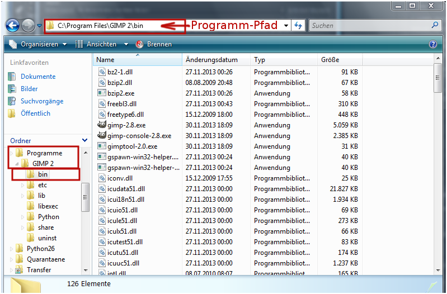Open the recent pages dropdown arrow
The height and width of the screenshot is (294, 447).
point(39,26)
